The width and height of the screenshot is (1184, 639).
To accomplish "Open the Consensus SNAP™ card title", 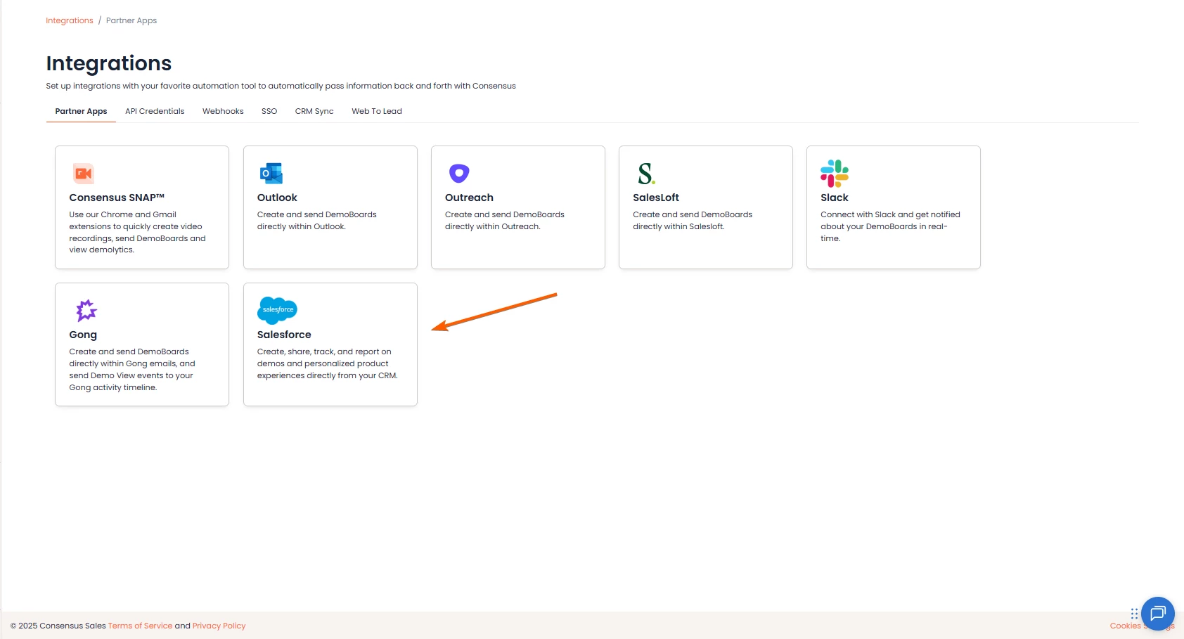I will (x=117, y=198).
